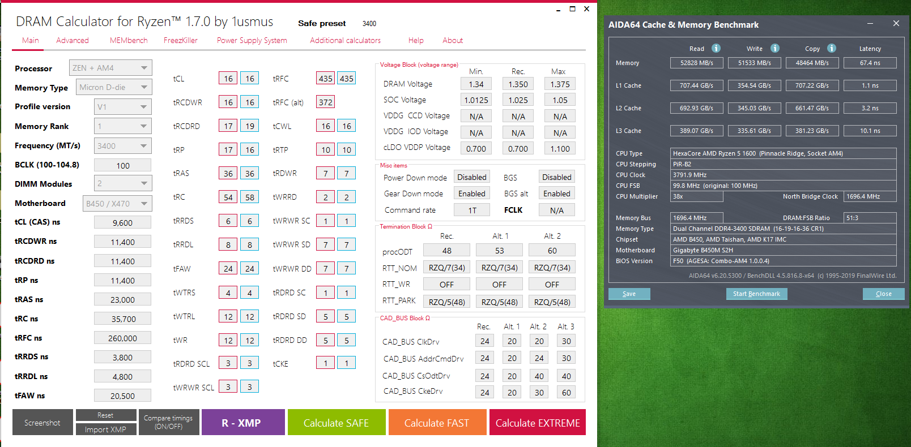Click the tRCDWR ns field

point(123,242)
